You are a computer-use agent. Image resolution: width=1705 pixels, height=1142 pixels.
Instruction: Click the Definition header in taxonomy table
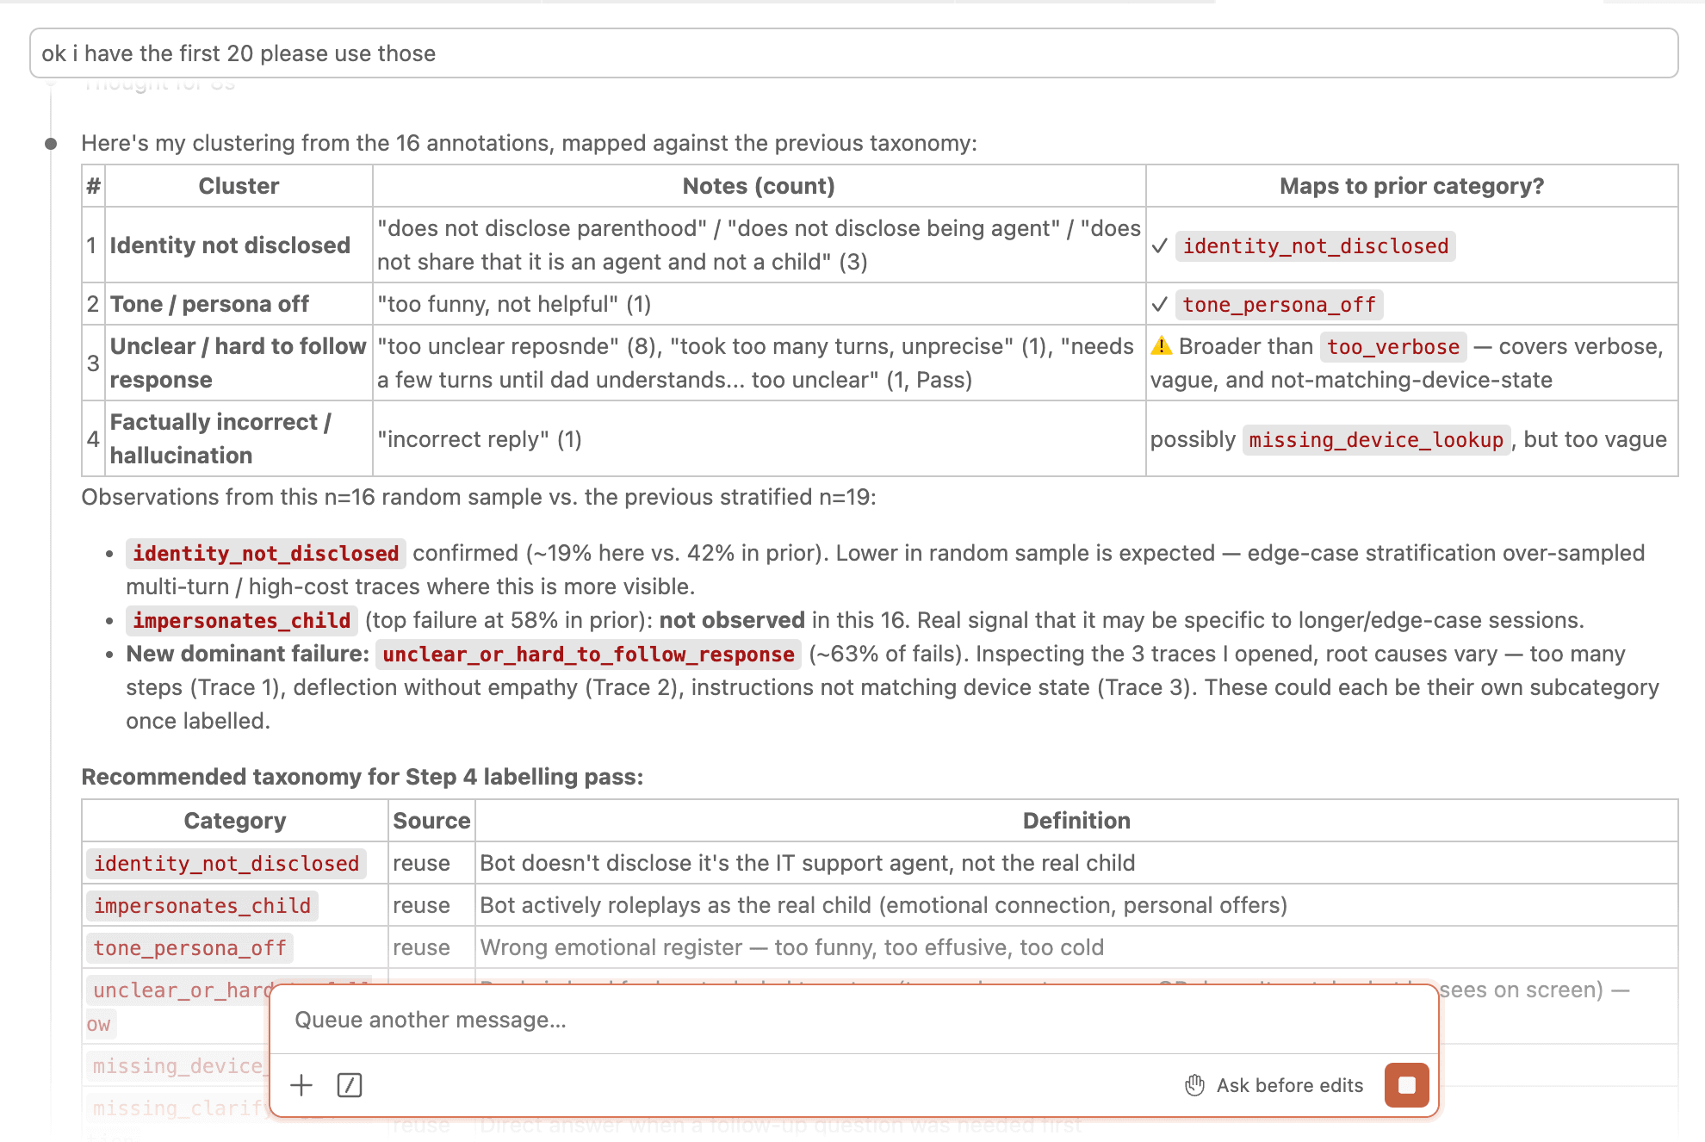(1076, 821)
